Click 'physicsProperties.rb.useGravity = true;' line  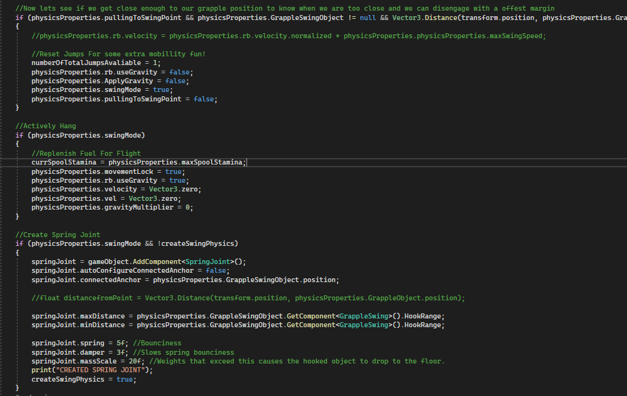(110, 180)
